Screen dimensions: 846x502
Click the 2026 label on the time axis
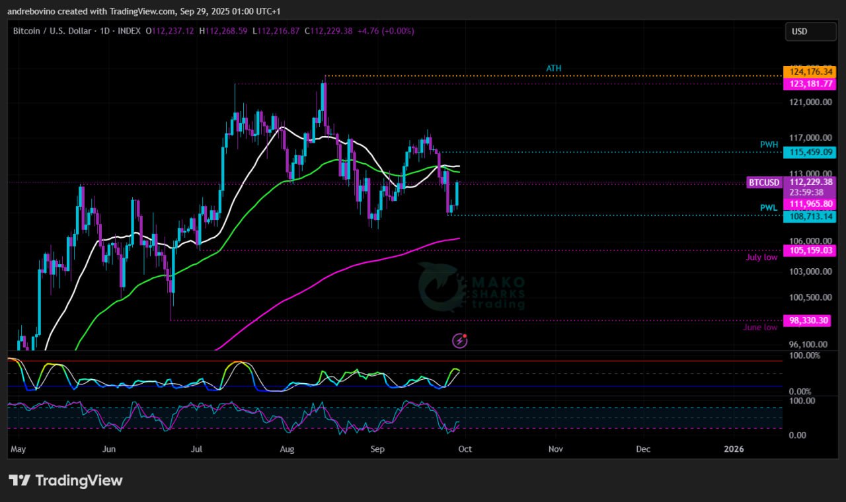click(x=734, y=449)
